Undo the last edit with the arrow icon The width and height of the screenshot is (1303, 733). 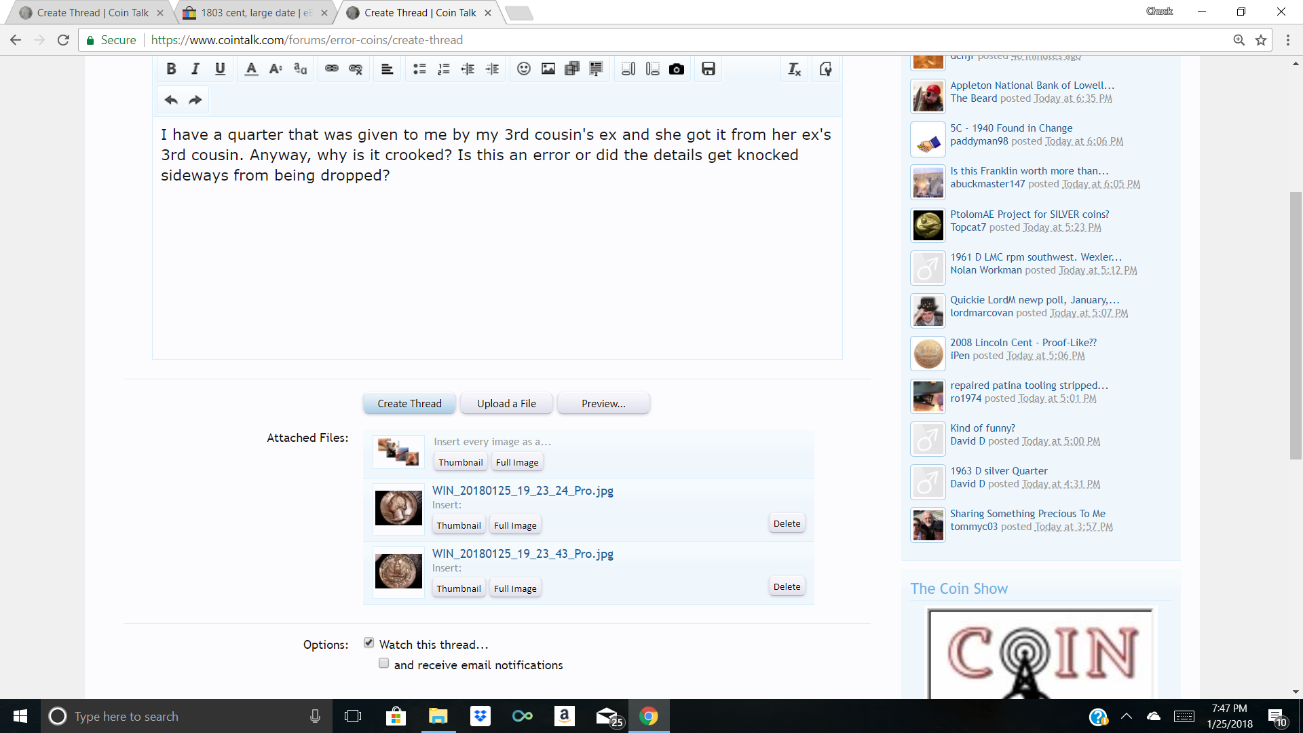171,100
